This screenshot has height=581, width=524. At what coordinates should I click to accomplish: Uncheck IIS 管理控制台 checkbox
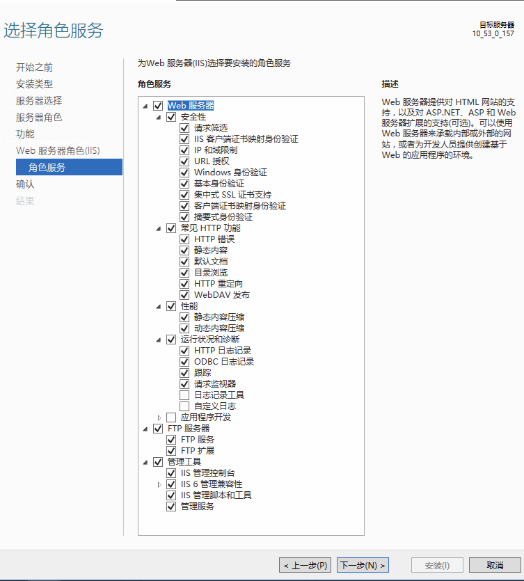tap(171, 473)
